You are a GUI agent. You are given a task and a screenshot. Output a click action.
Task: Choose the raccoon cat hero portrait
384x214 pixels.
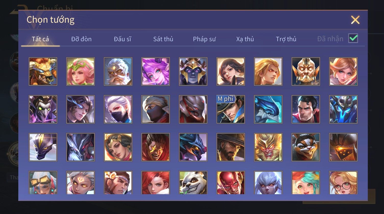pyautogui.click(x=306, y=147)
